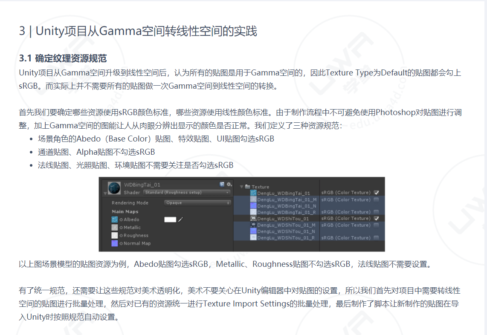Select the DengLu_WDBingTai_01 file name
The height and width of the screenshot is (335, 487).
pos(284,193)
